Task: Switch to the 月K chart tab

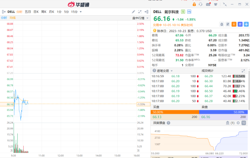Action: tap(51, 12)
